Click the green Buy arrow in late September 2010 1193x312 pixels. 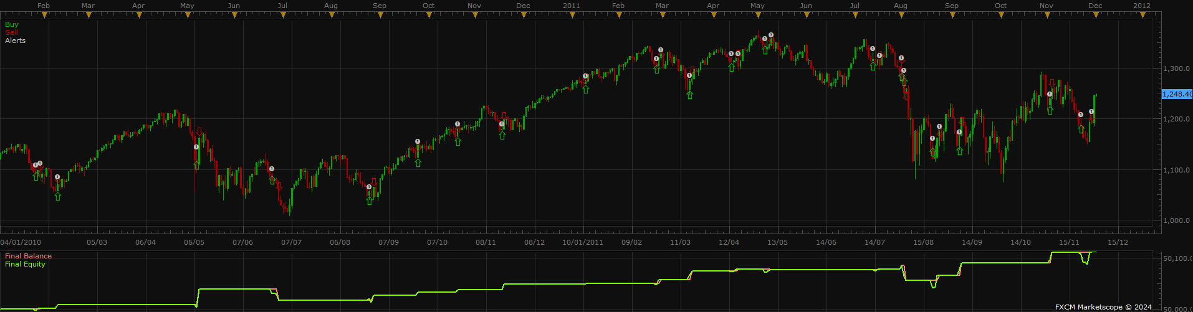click(418, 163)
